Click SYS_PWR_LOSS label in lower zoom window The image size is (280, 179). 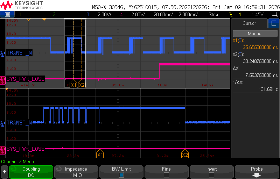tap(25, 149)
